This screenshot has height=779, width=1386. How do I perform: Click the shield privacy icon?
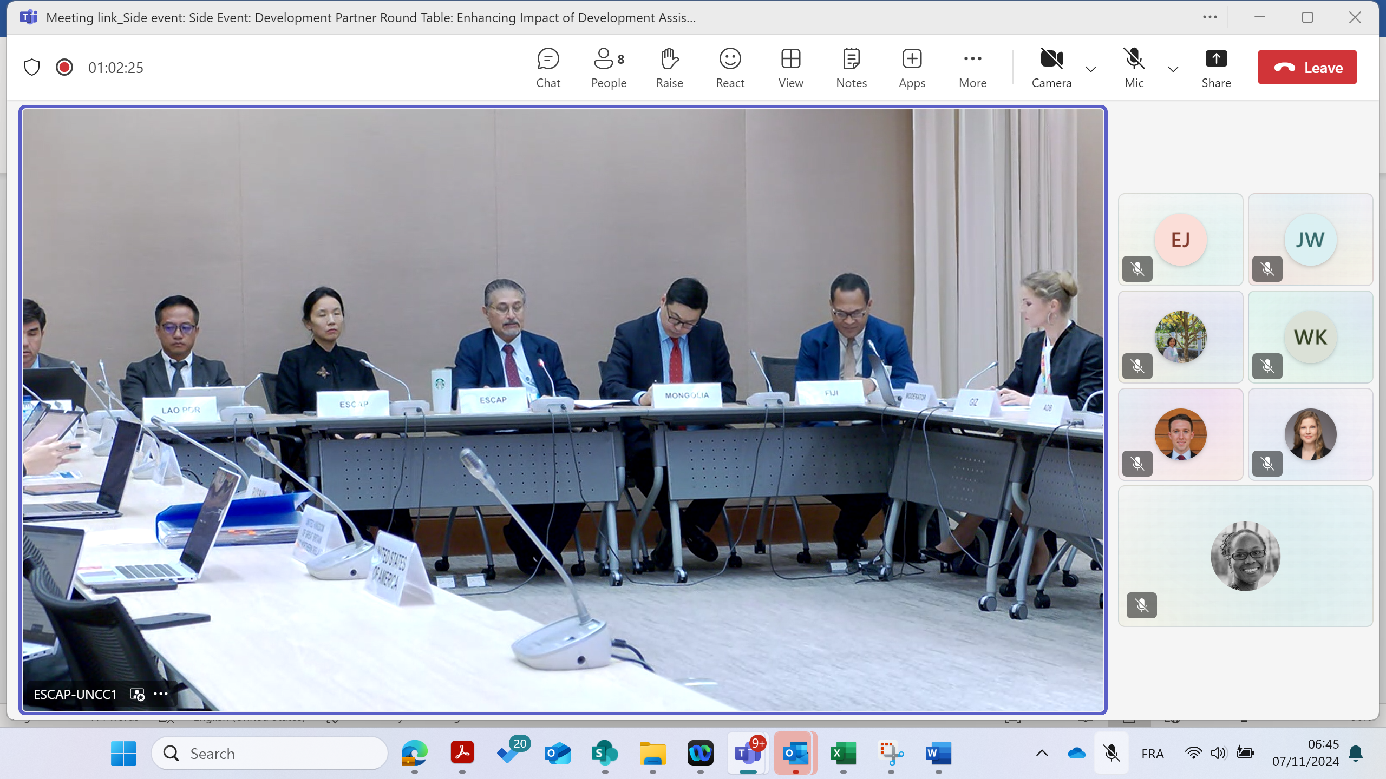[x=32, y=68]
